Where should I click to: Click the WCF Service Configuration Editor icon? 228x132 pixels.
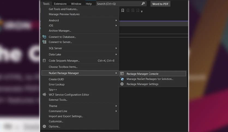(x=44, y=95)
